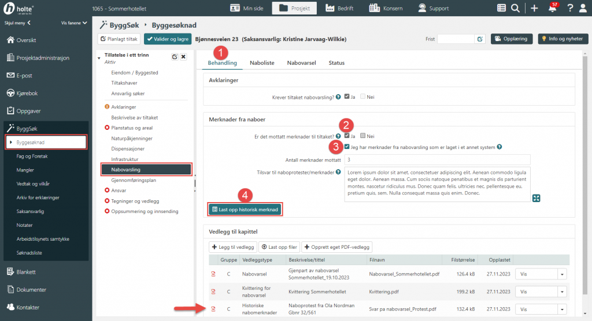Open the Vis dropdown for Nabovarsel row
The height and width of the screenshot is (321, 592).
coord(561,274)
